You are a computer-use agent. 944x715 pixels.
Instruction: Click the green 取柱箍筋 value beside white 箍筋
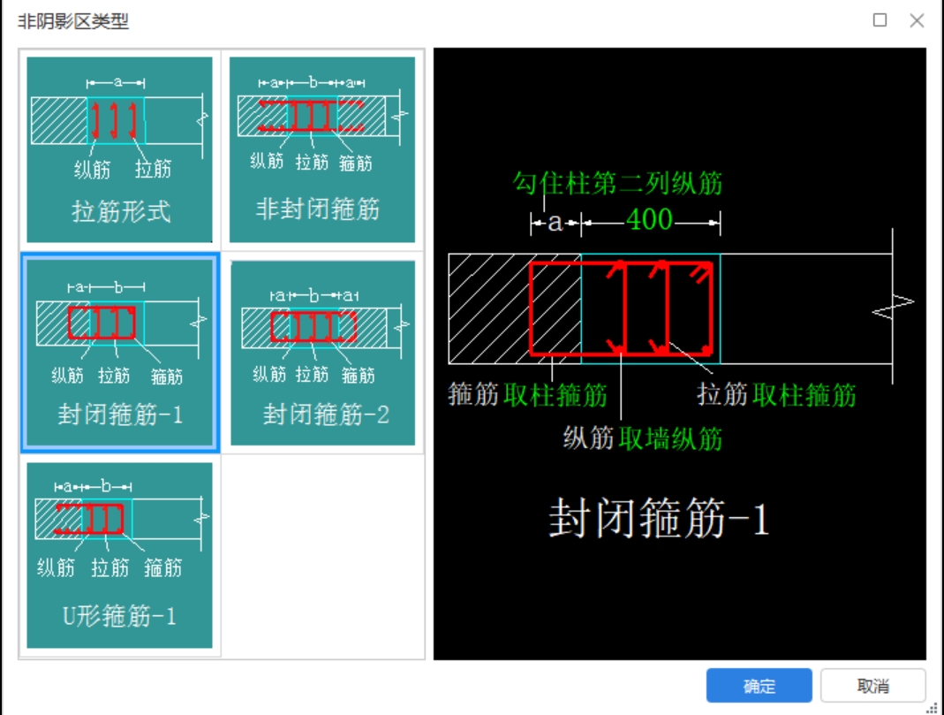pos(555,395)
